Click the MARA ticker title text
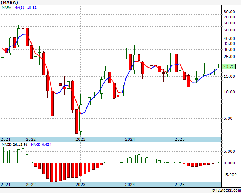This screenshot has height=193, width=241. coord(9,2)
